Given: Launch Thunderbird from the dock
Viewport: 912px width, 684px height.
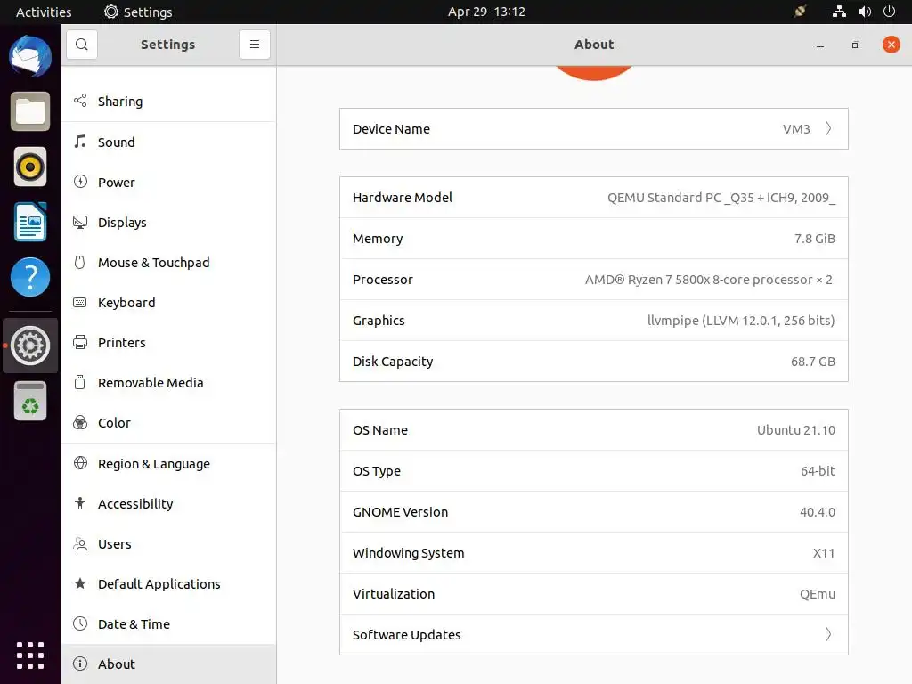Looking at the screenshot, I should pyautogui.click(x=30, y=56).
